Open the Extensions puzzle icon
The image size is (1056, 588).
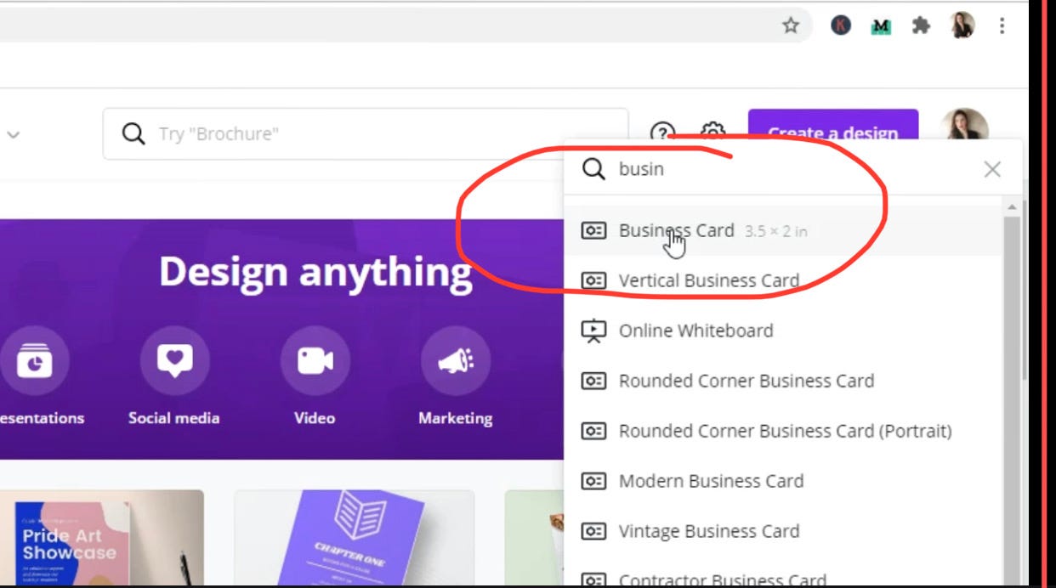pos(921,25)
